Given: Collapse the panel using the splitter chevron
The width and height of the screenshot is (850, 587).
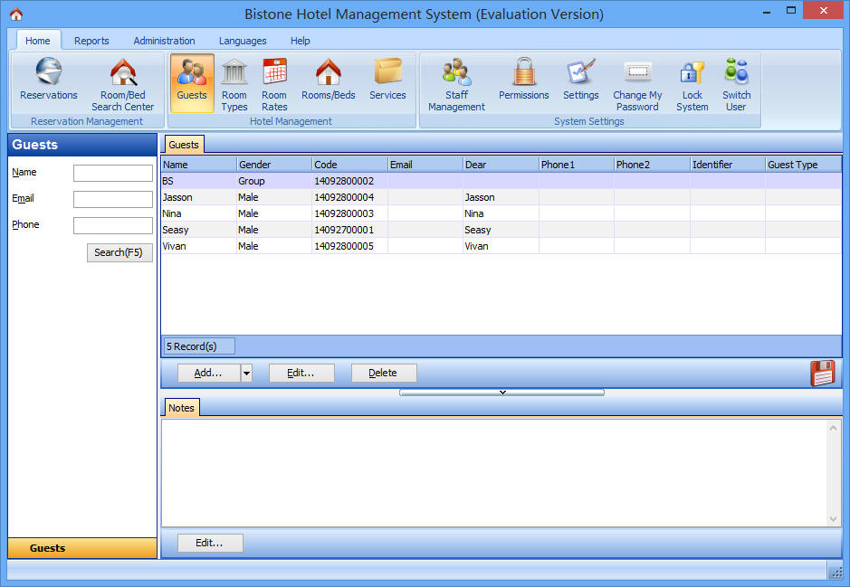Looking at the screenshot, I should (x=502, y=393).
